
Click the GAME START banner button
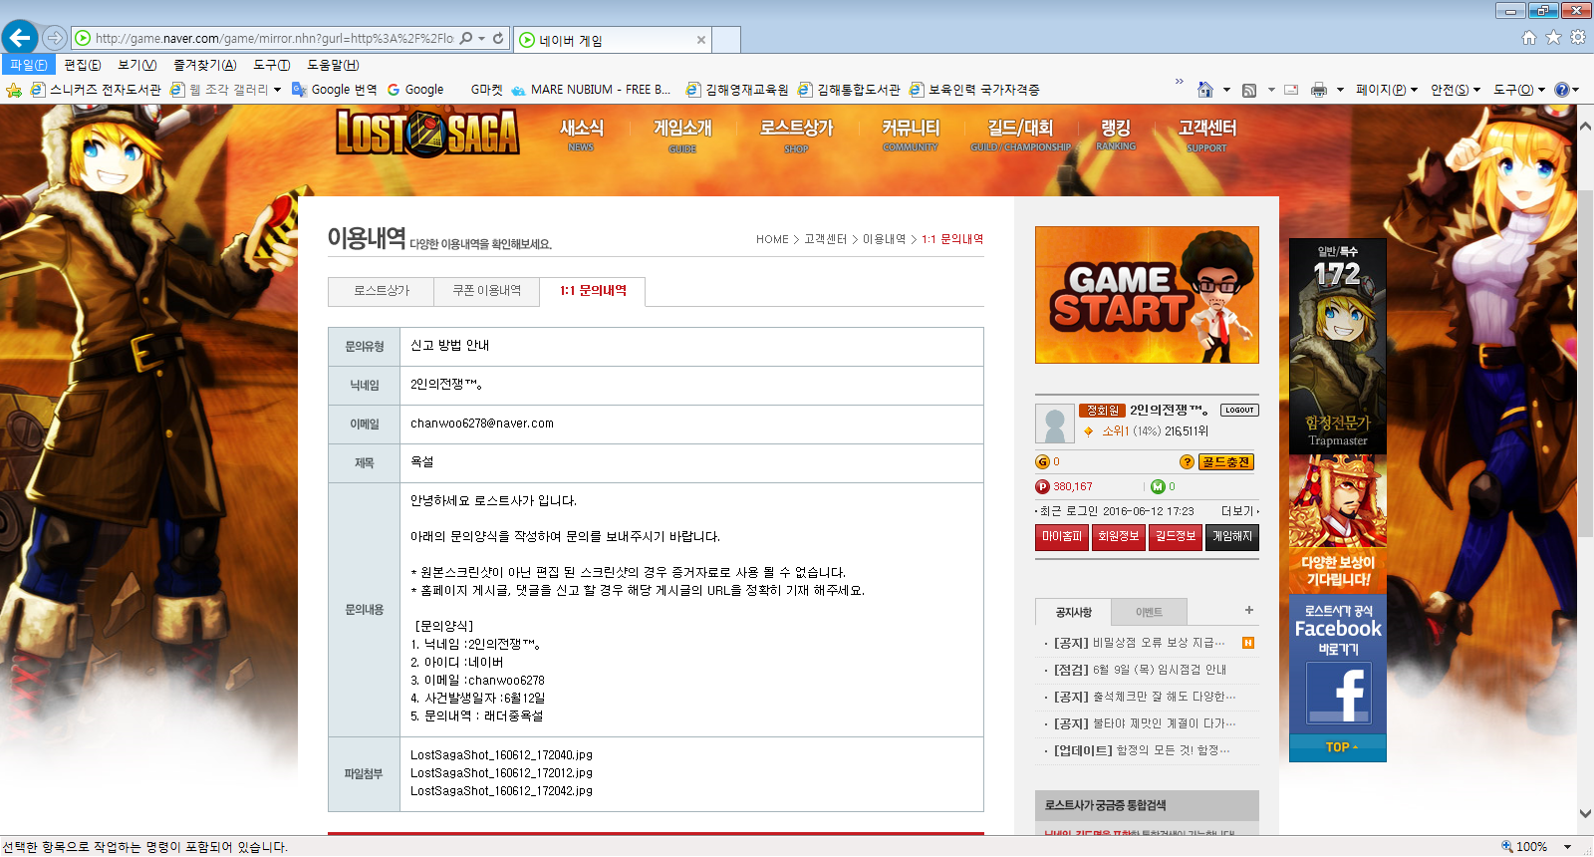tap(1147, 295)
